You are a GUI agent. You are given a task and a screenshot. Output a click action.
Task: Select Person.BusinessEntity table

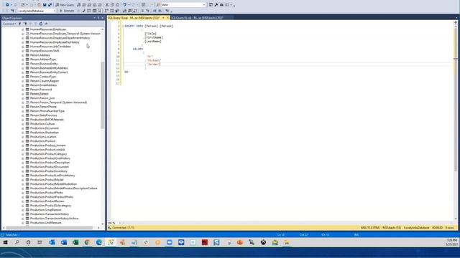click(x=44, y=64)
